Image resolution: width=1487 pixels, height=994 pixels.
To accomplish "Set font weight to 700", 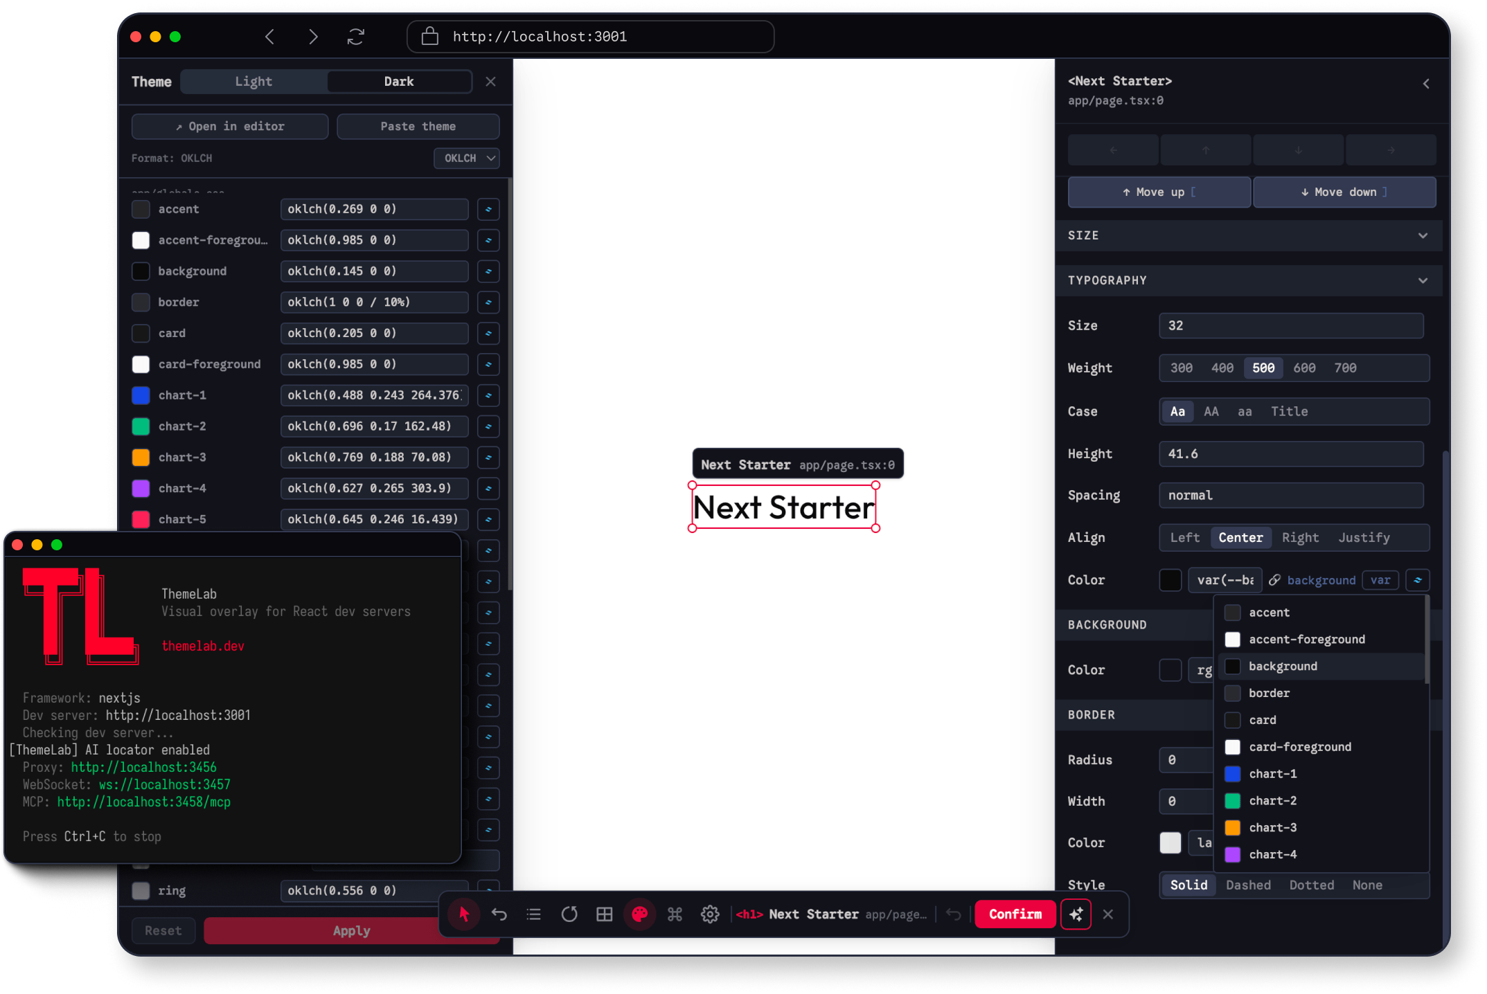I will [1345, 368].
